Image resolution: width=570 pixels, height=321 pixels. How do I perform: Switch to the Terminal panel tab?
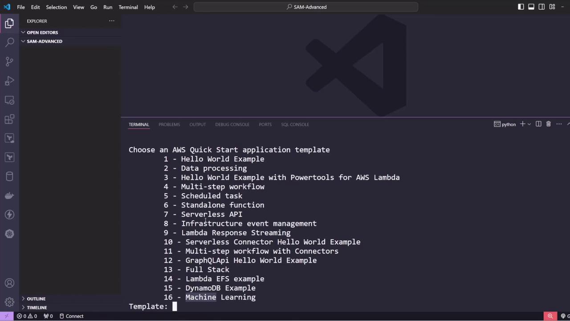(139, 124)
